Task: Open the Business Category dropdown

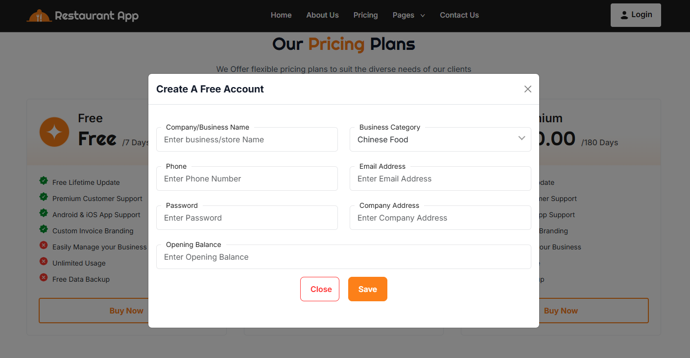Action: tap(440, 139)
